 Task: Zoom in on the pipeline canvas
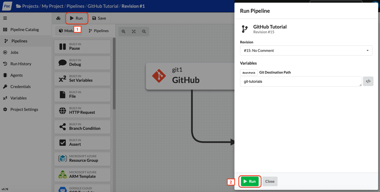tap(124, 31)
